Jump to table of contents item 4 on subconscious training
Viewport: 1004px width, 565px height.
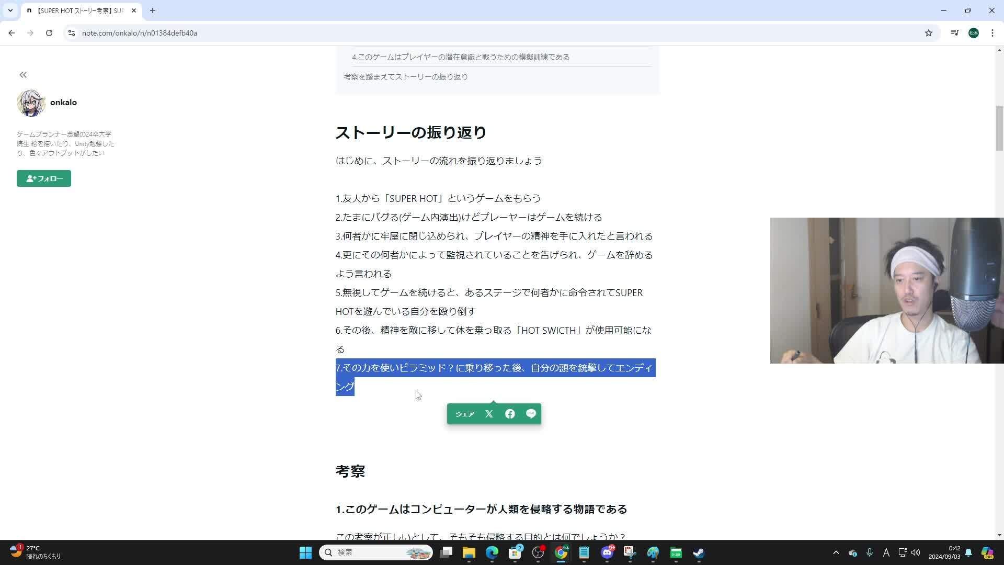tap(461, 57)
